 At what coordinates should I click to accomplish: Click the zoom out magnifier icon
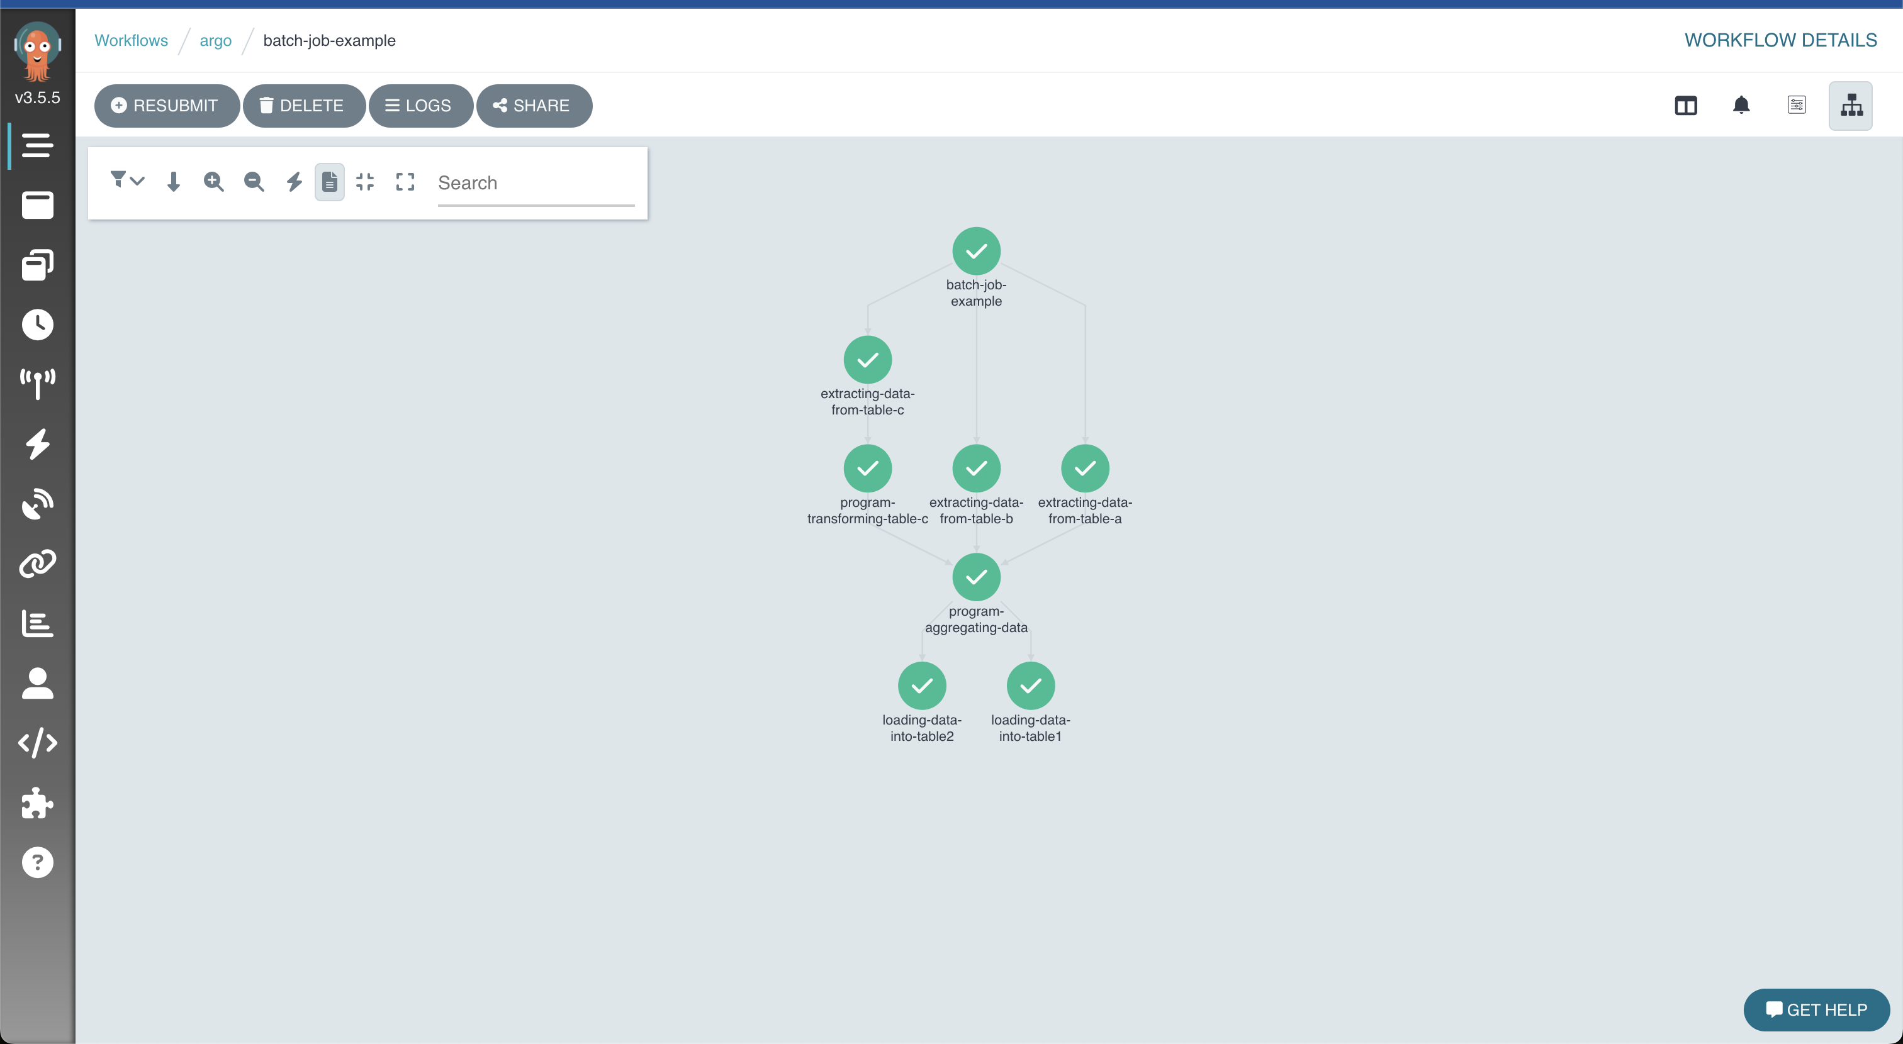254,182
